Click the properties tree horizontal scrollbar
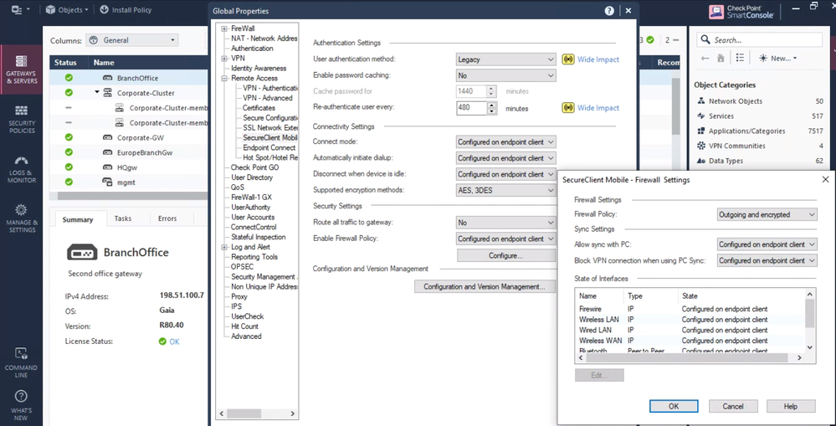Screen dimensions: 836x426 [x=256, y=413]
